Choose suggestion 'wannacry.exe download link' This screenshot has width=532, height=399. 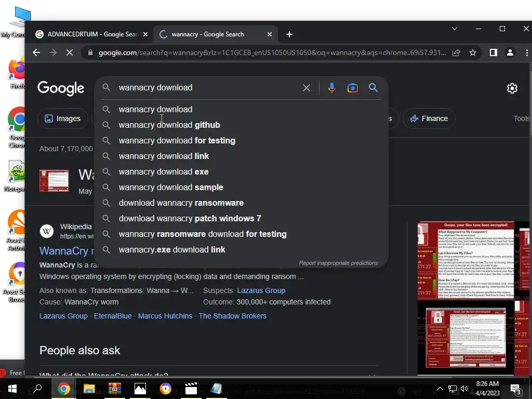pyautogui.click(x=241, y=250)
